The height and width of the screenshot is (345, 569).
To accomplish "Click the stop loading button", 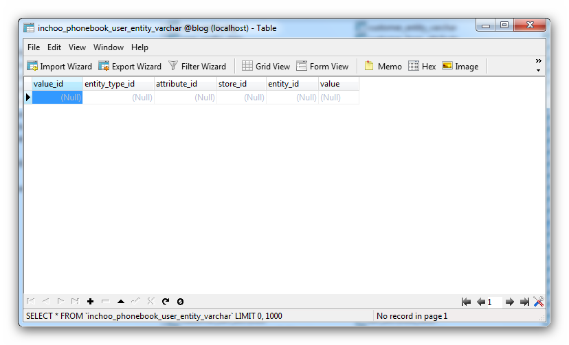I will click(180, 302).
